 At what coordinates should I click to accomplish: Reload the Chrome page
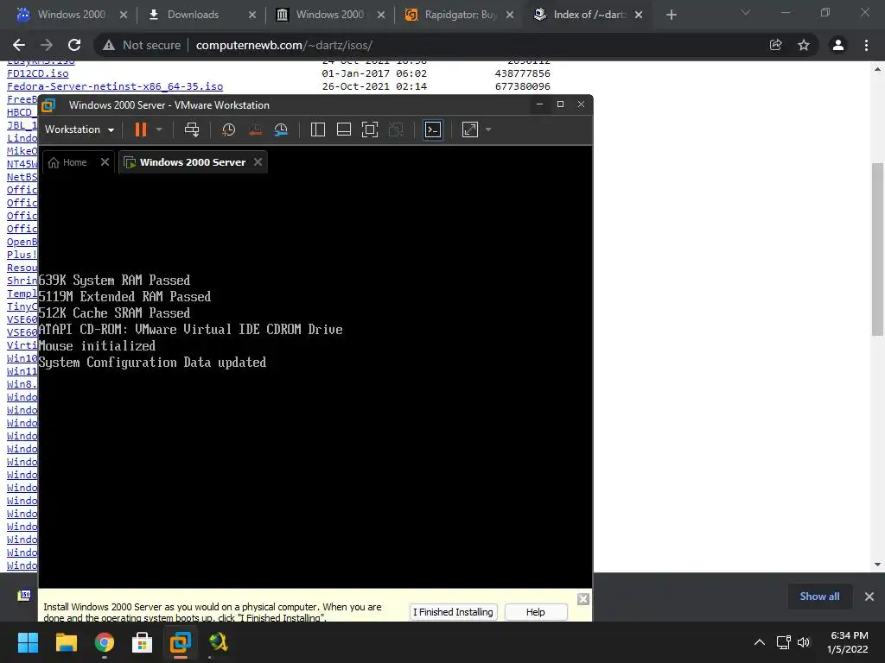pyautogui.click(x=74, y=45)
